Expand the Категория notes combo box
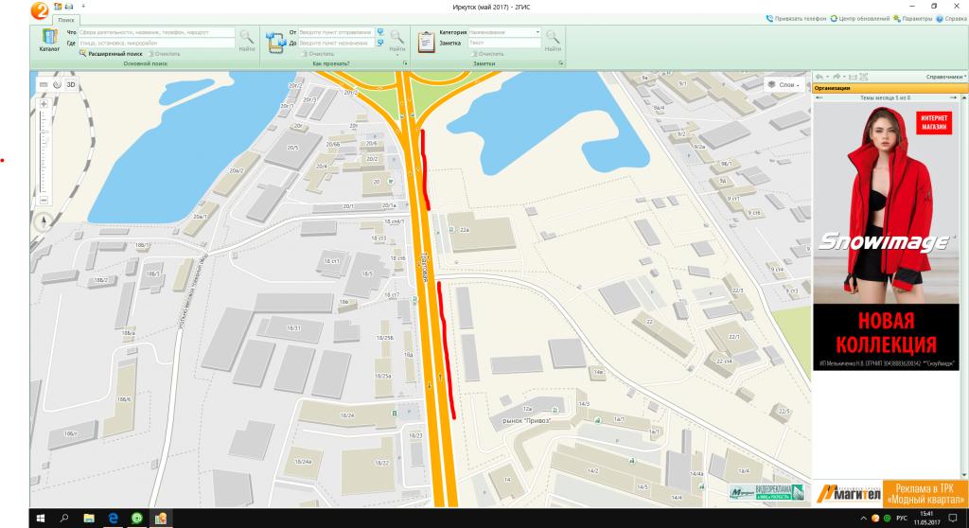The height and width of the screenshot is (528, 969). (538, 32)
